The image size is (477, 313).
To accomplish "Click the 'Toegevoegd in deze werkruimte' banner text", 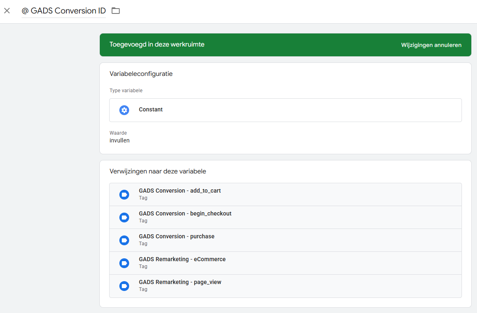I will click(x=157, y=44).
